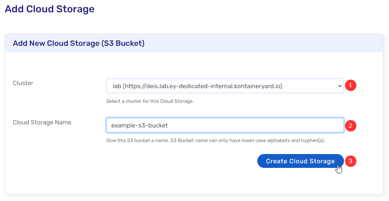389x201 pixels.
Task: Click the Cluster field label
Action: pyautogui.click(x=23, y=83)
